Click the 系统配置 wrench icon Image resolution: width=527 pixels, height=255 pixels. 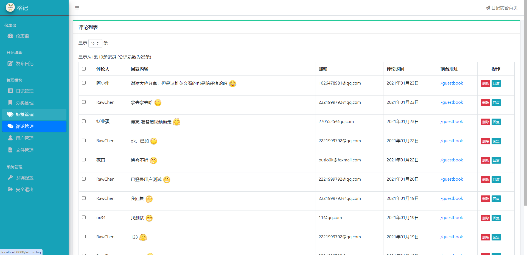[10, 178]
